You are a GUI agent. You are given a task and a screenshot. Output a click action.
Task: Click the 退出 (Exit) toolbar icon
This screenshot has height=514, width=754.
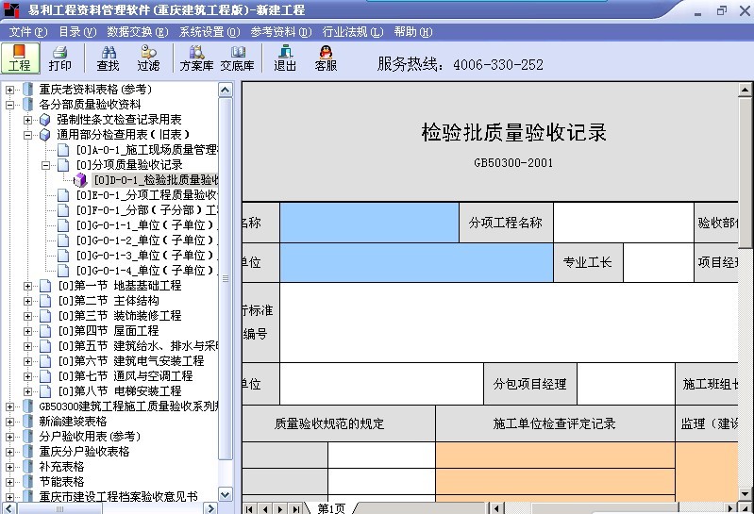285,58
